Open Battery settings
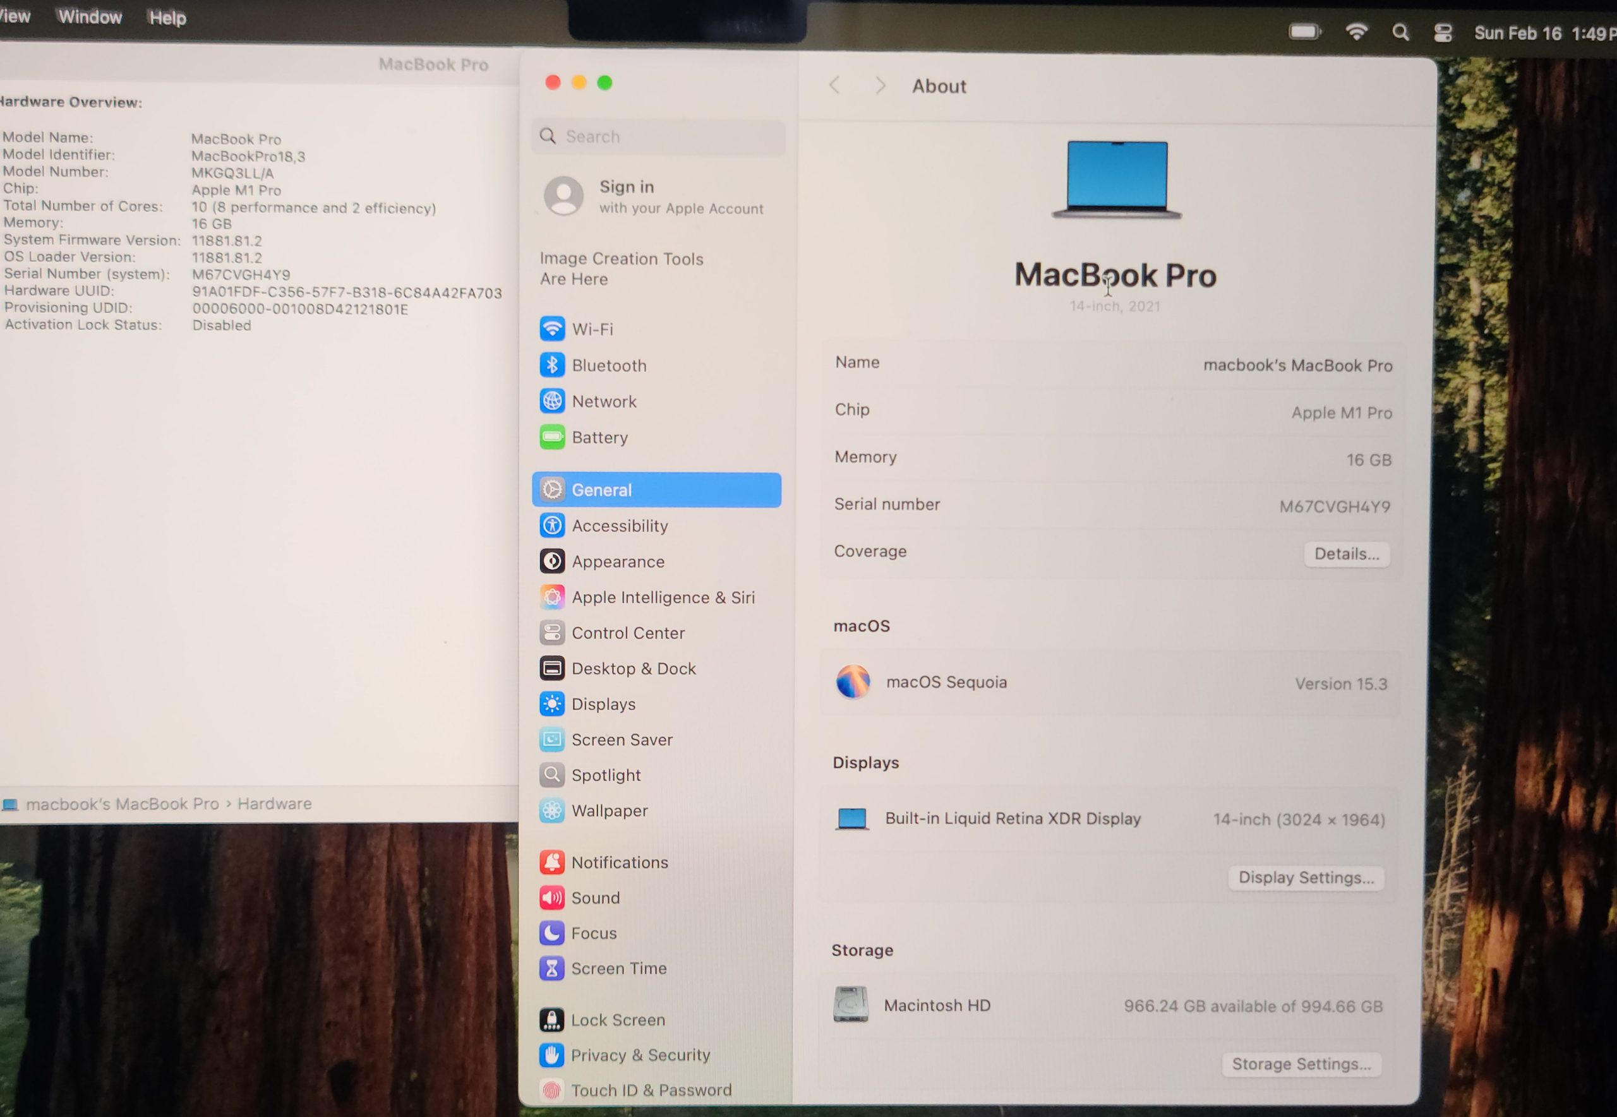The image size is (1617, 1117). coord(599,438)
